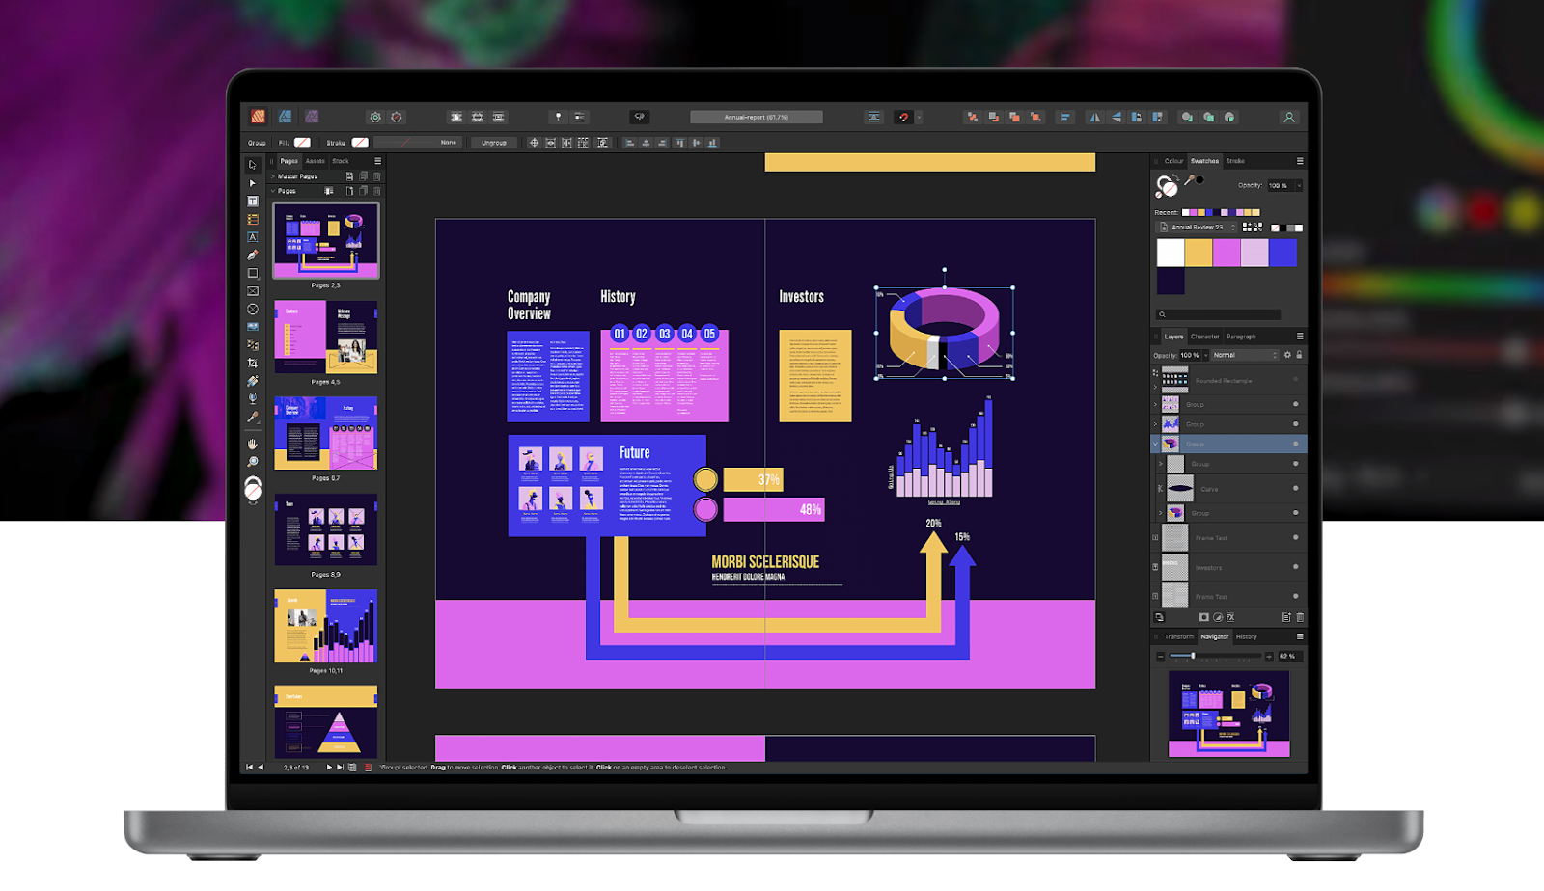Image resolution: width=1544 pixels, height=891 pixels.
Task: Add a mask layer
Action: click(x=1204, y=617)
